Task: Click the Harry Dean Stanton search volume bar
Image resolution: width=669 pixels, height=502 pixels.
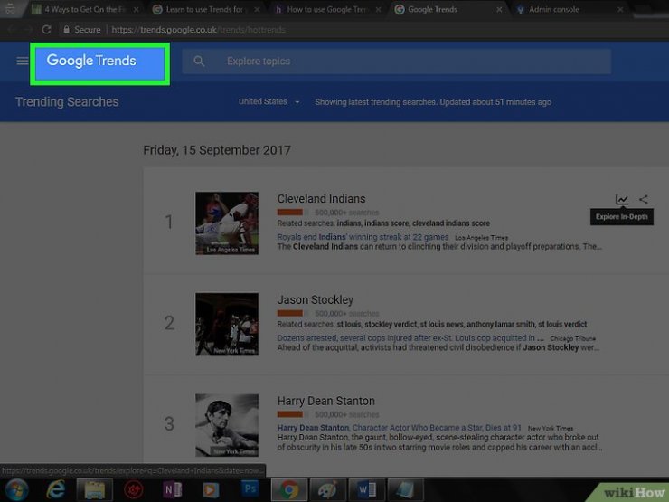Action: 293,414
